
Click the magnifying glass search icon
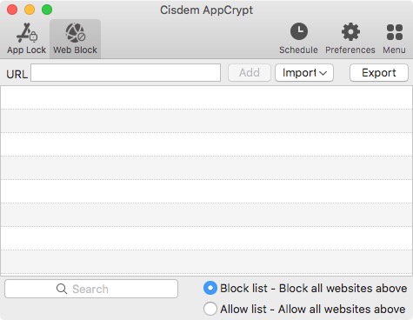click(x=62, y=289)
